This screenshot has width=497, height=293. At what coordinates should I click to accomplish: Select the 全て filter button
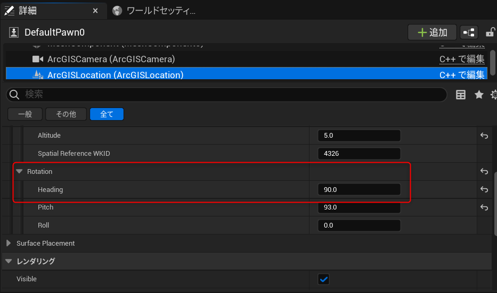107,114
